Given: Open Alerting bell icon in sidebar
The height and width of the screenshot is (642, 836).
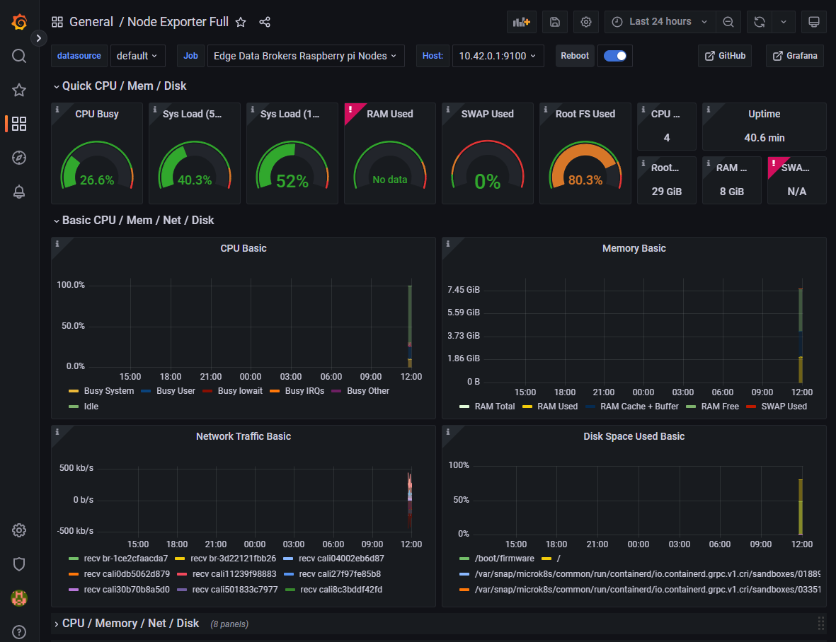Looking at the screenshot, I should [x=19, y=192].
